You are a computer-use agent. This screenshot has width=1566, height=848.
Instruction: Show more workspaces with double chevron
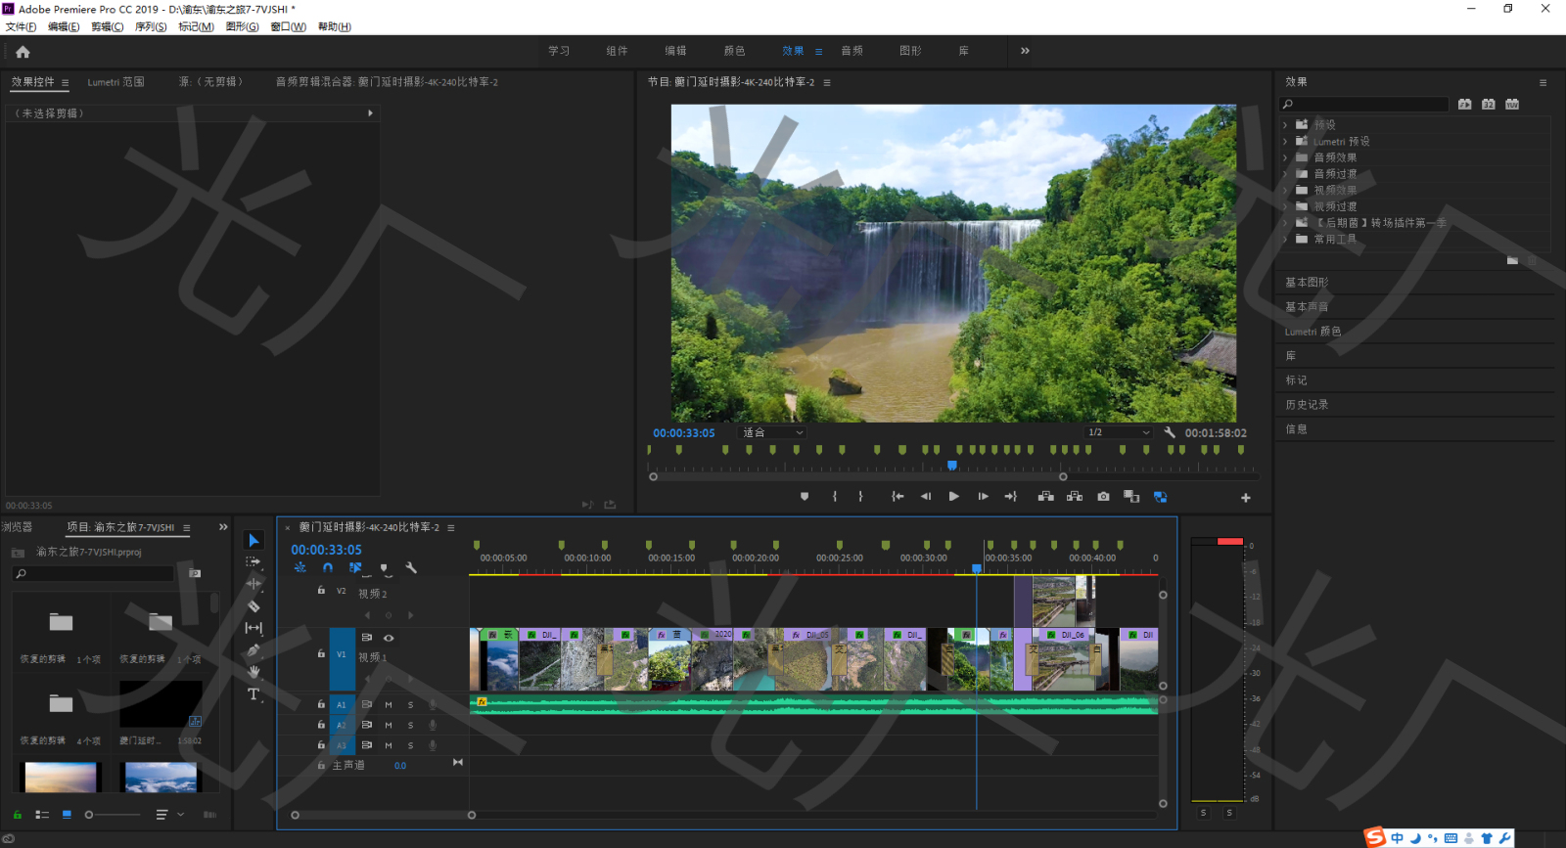1025,51
